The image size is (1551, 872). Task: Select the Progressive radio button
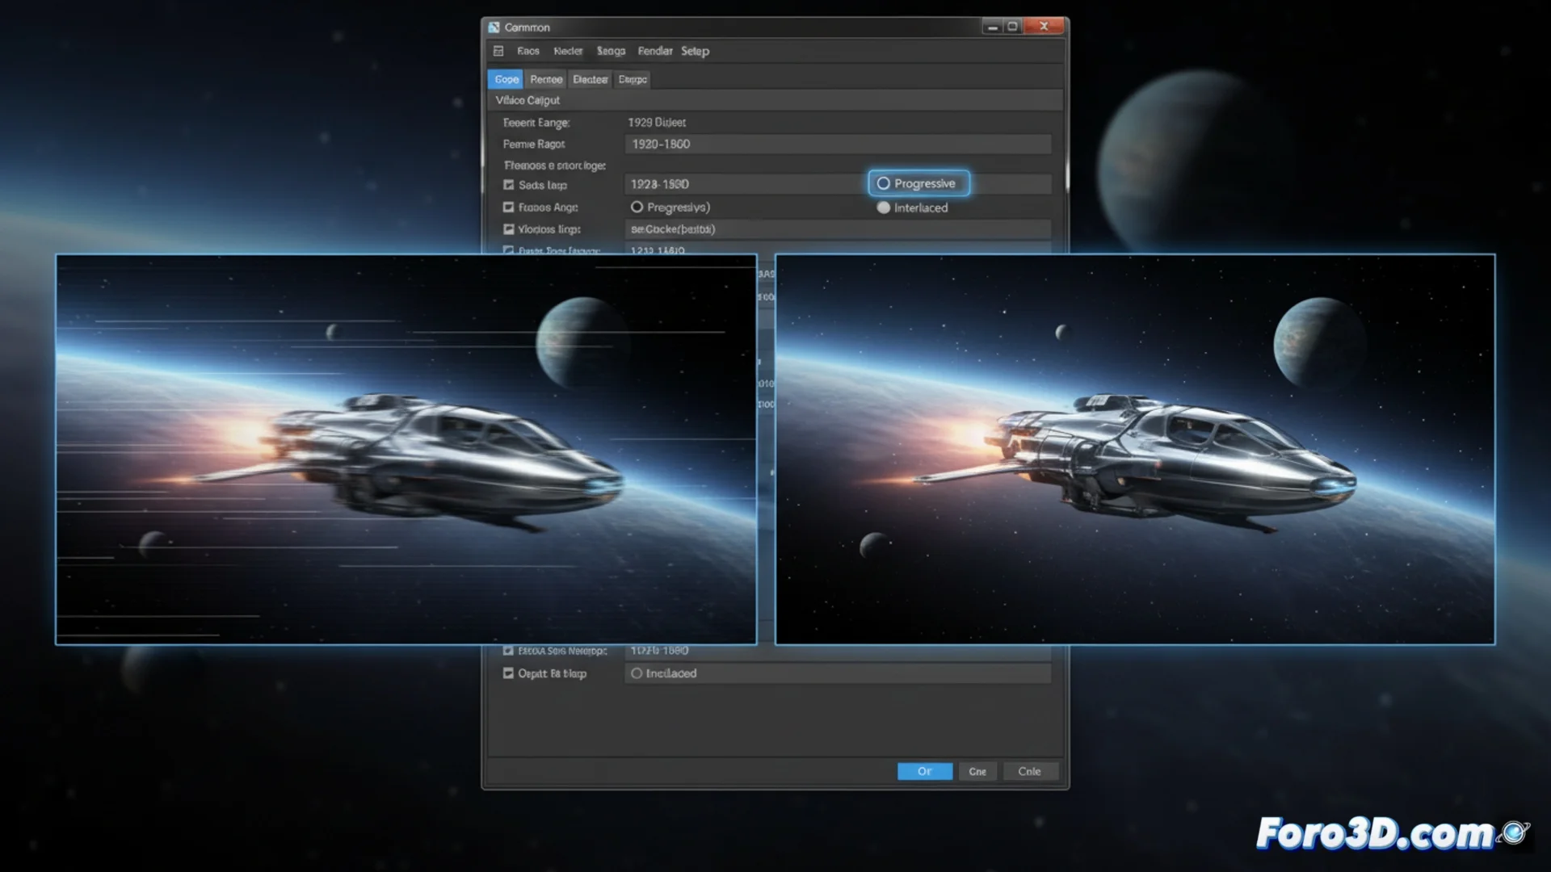(x=883, y=183)
